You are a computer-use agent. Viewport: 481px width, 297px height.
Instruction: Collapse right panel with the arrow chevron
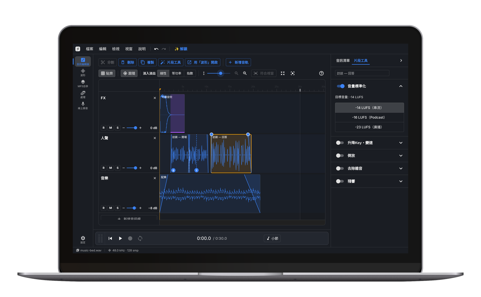[x=401, y=61]
